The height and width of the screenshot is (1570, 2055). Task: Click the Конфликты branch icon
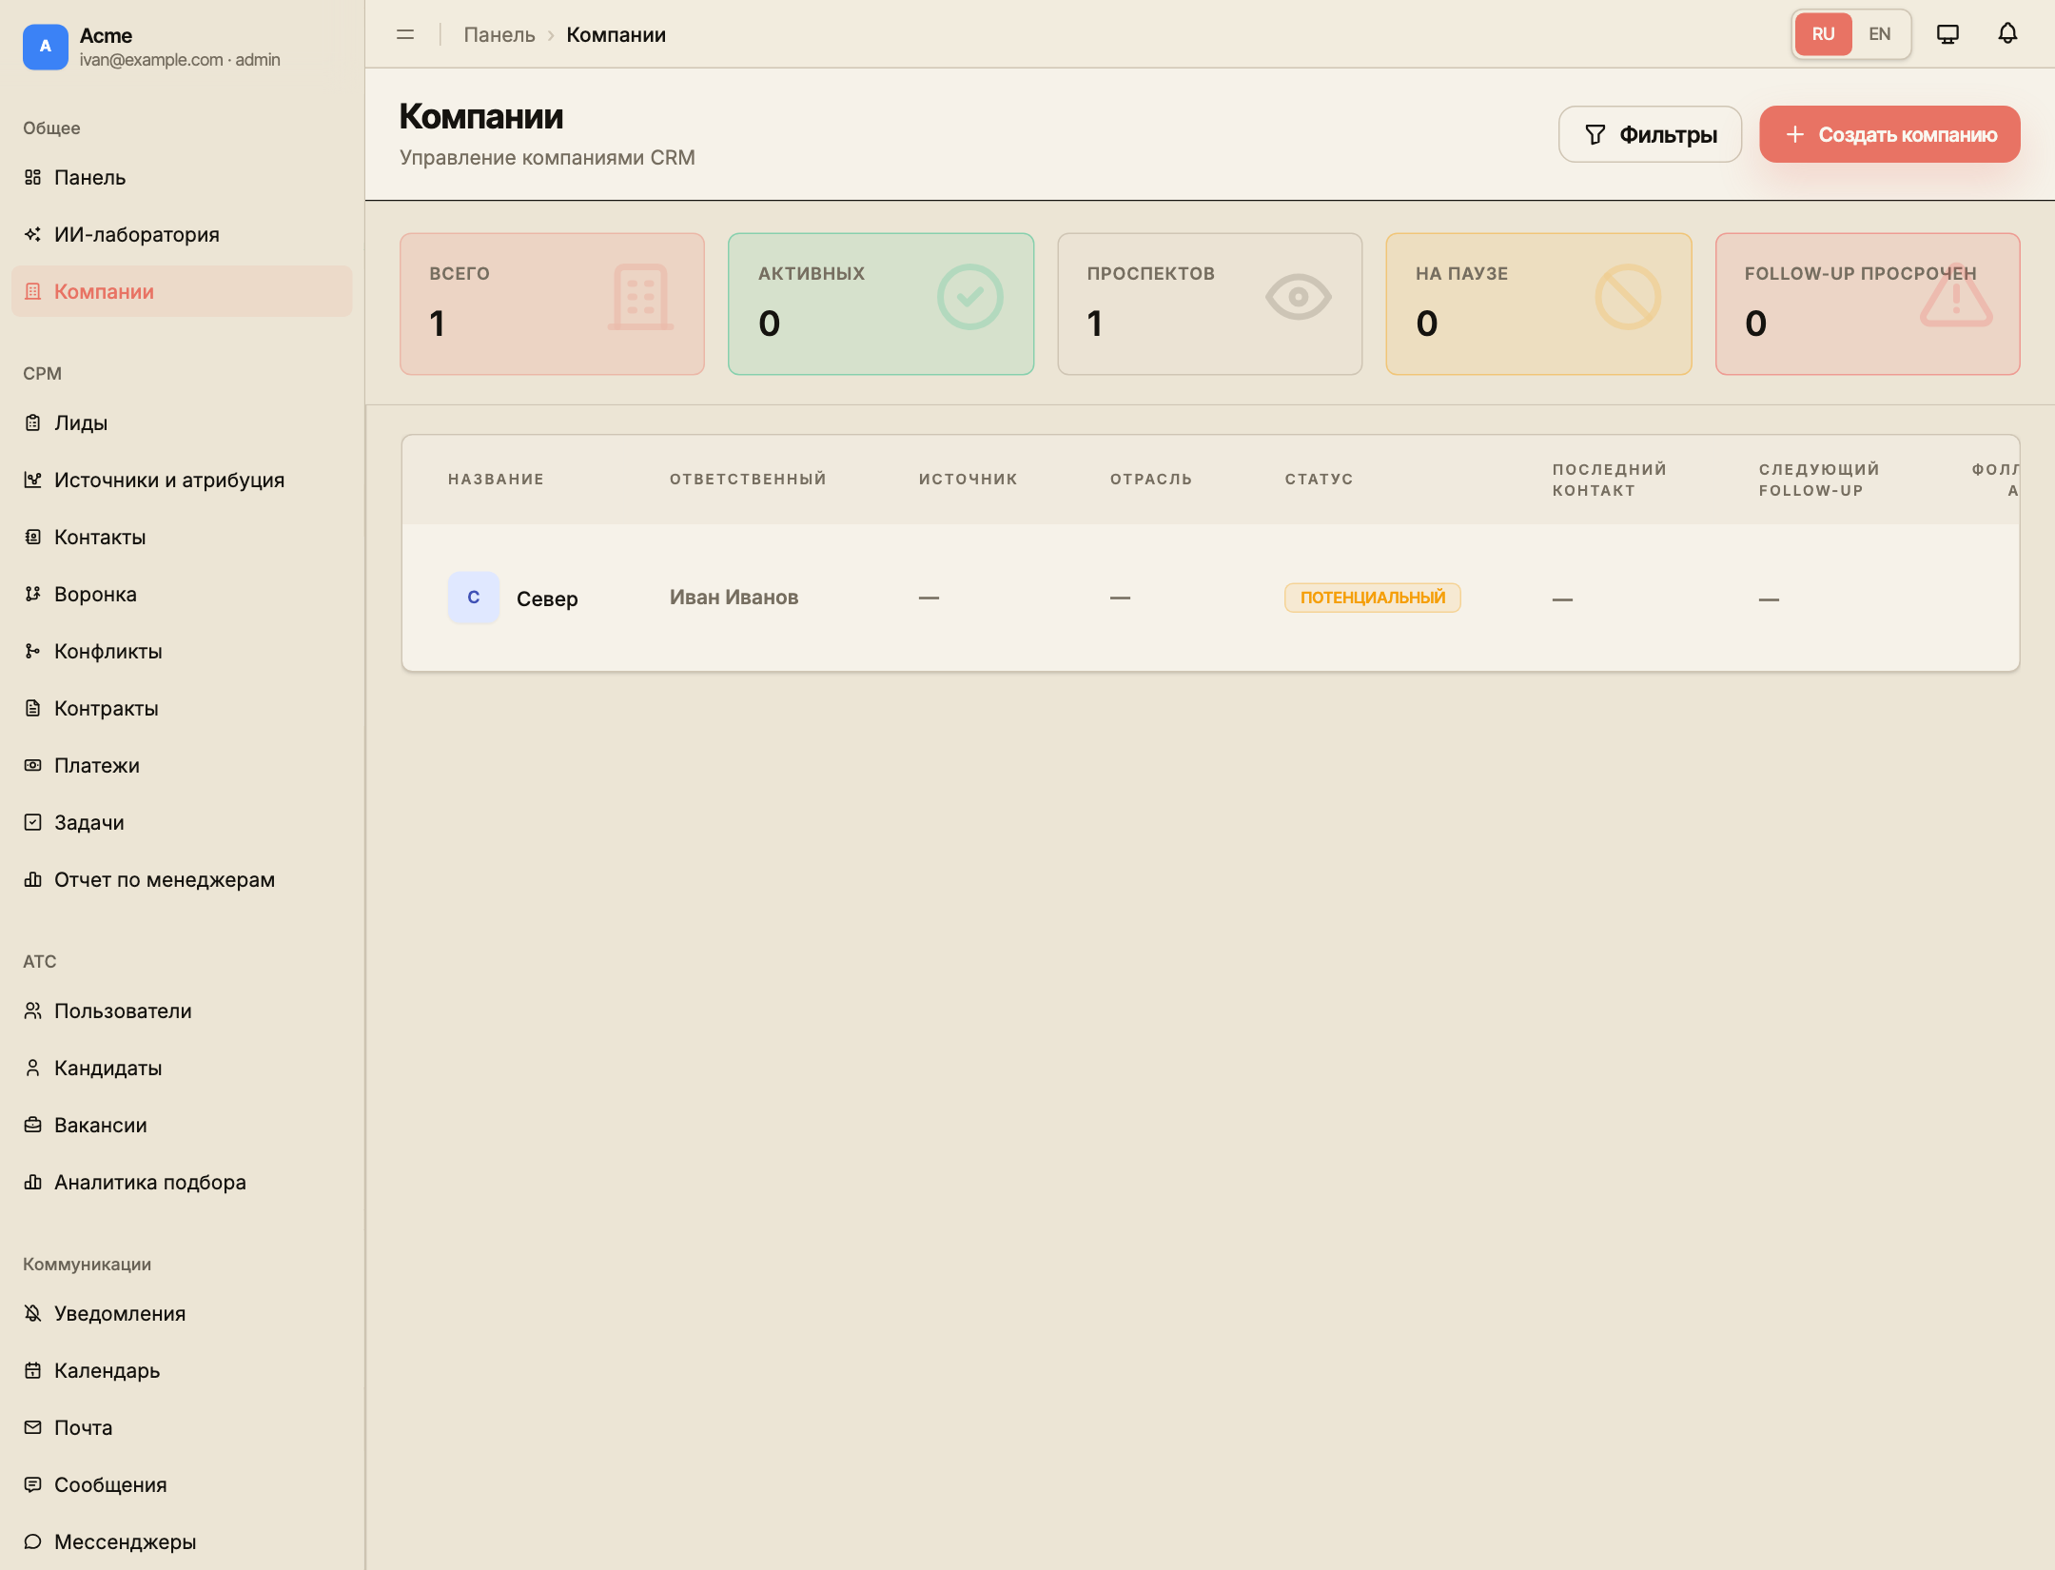[x=32, y=651]
